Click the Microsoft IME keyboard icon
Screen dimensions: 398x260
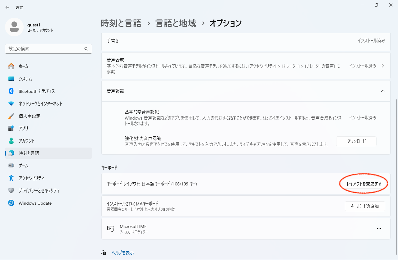(x=110, y=229)
